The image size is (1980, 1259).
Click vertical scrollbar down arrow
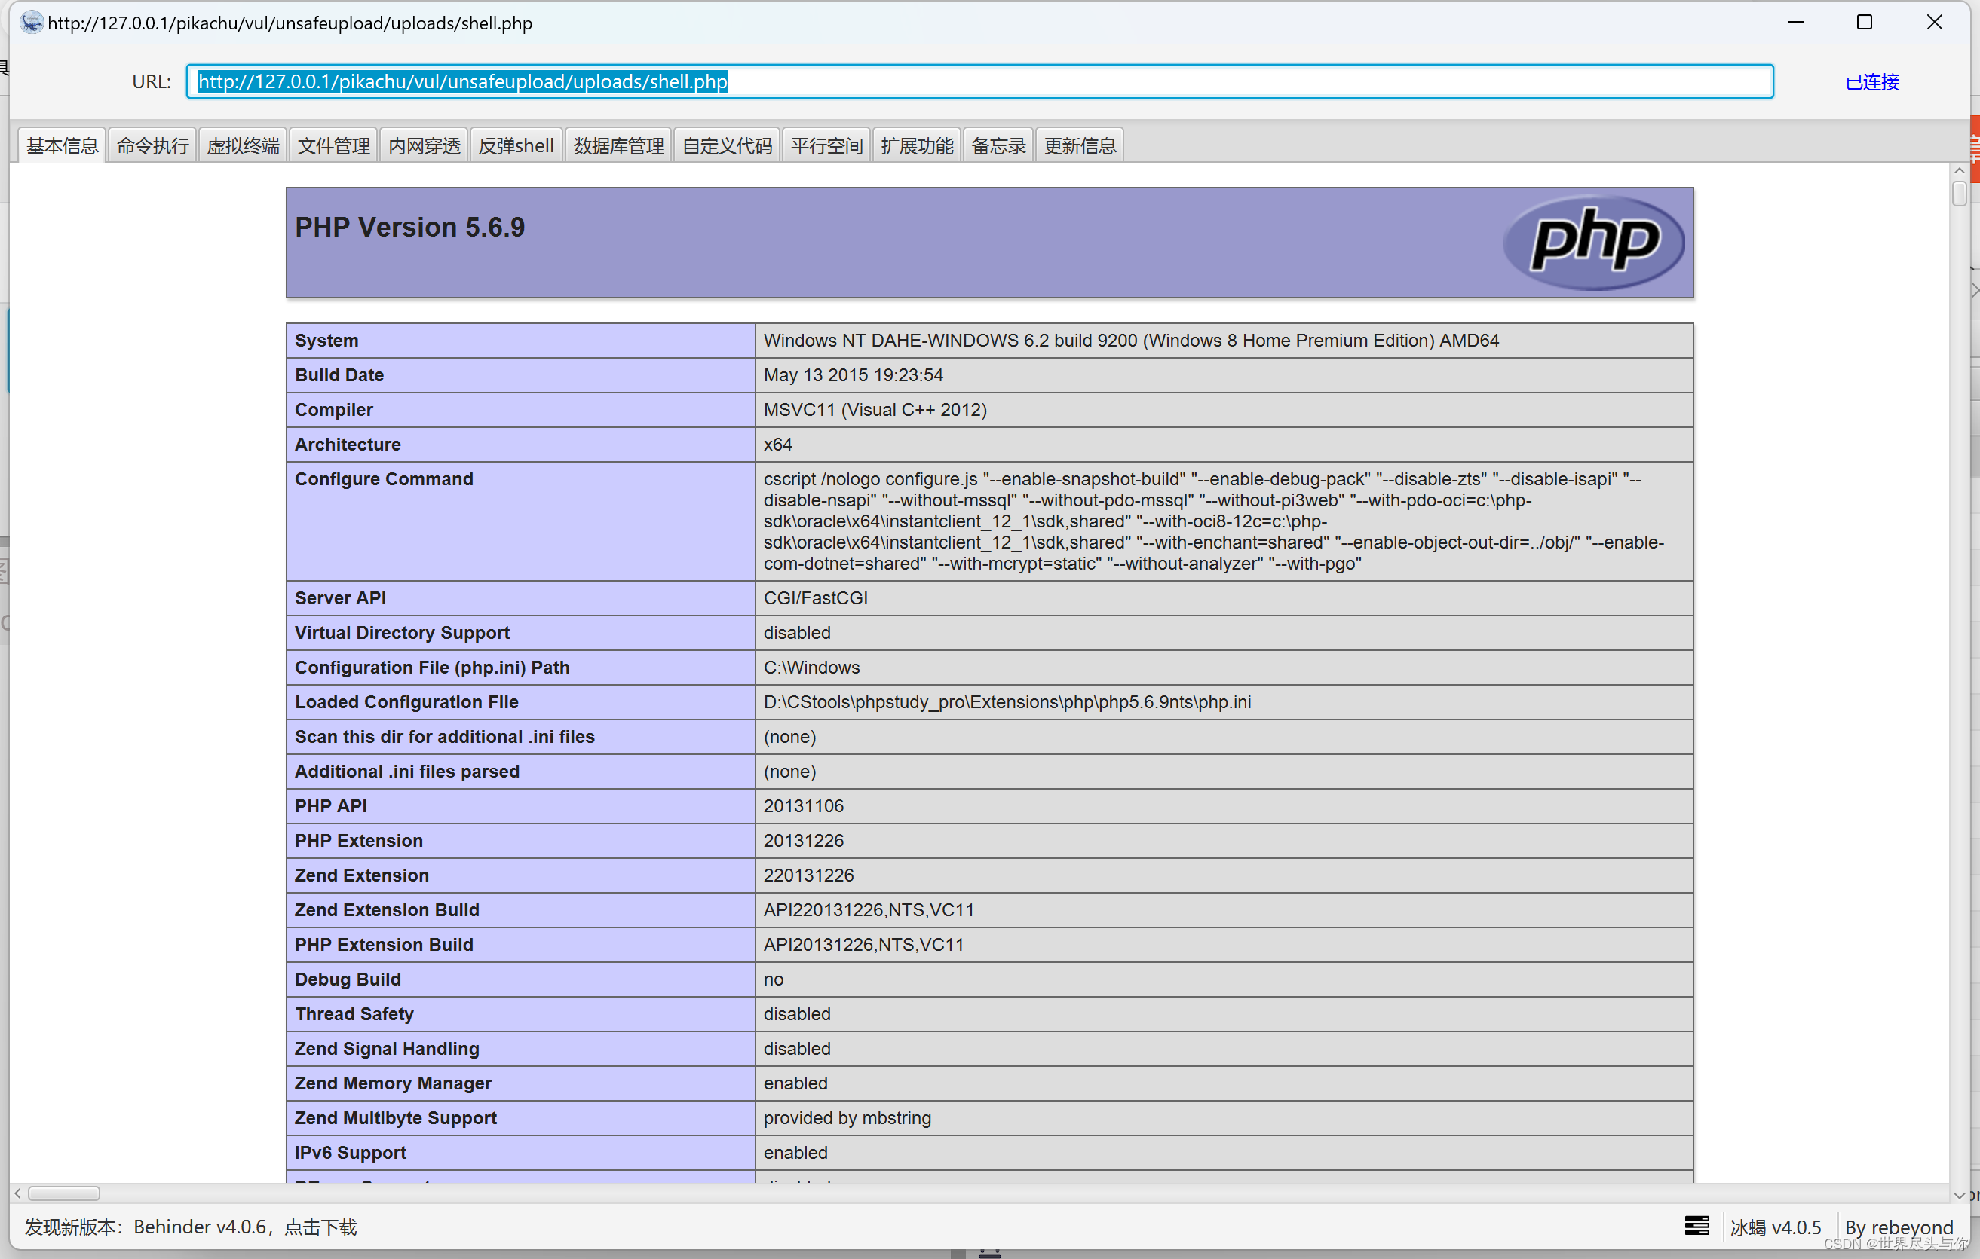point(1960,1195)
